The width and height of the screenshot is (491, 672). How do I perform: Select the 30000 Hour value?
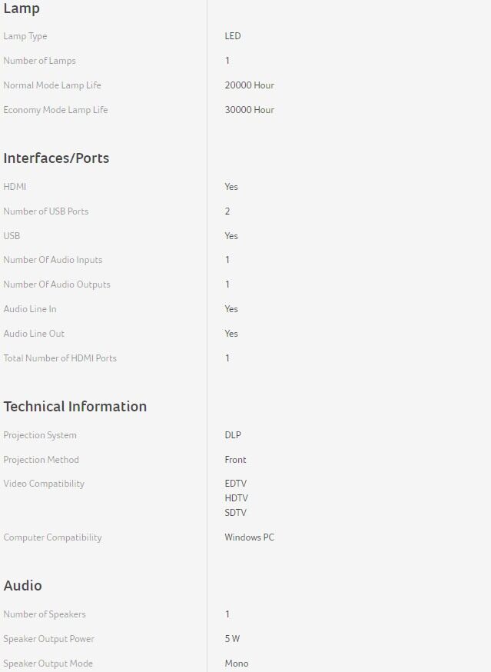(249, 110)
